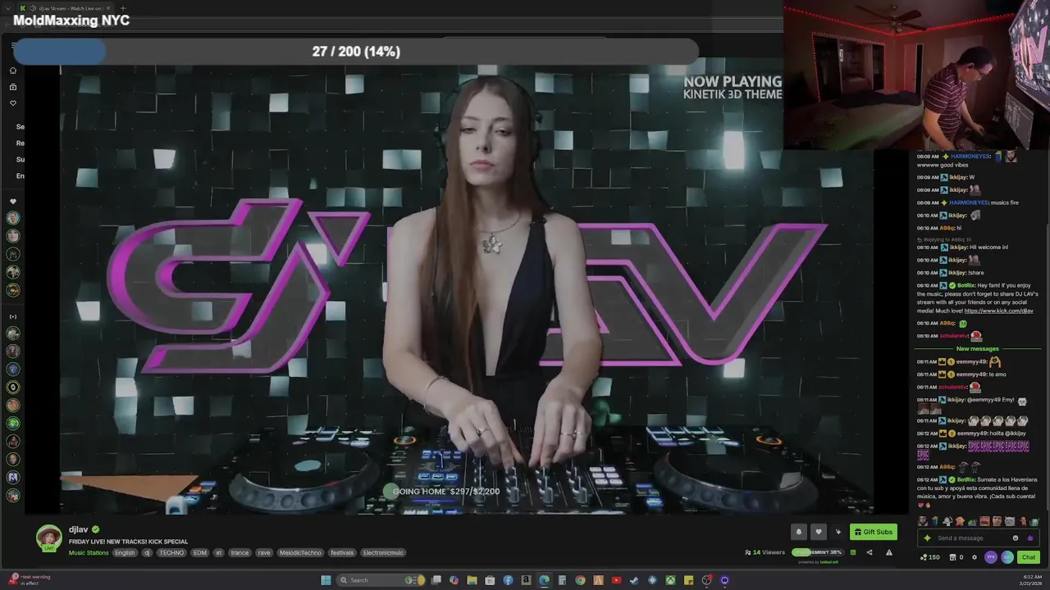Select the festivals tag
Image resolution: width=1050 pixels, height=590 pixels.
(x=342, y=553)
